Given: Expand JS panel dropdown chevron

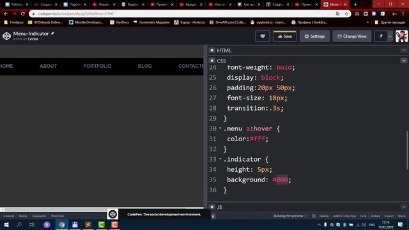Looking at the screenshot, I should (404, 207).
